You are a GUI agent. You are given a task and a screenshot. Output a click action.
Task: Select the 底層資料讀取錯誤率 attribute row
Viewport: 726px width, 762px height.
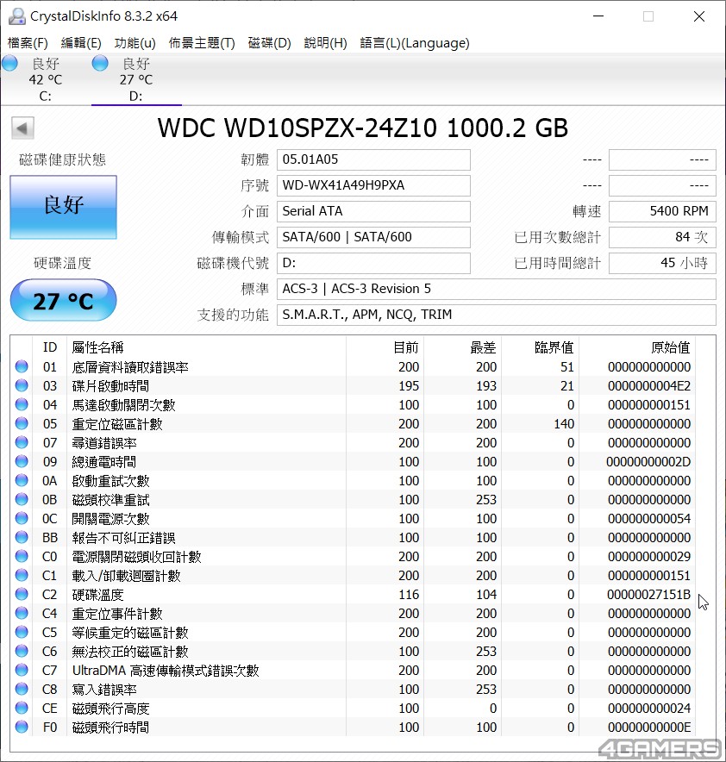[353, 366]
